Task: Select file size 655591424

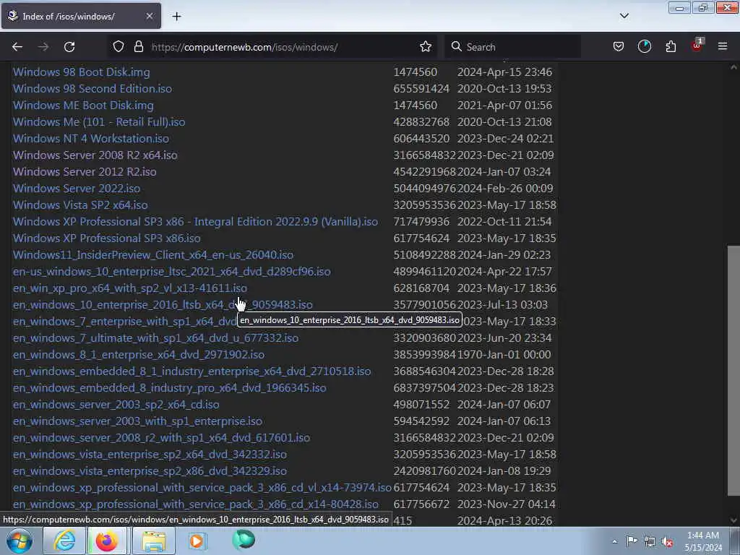Action: [421, 89]
